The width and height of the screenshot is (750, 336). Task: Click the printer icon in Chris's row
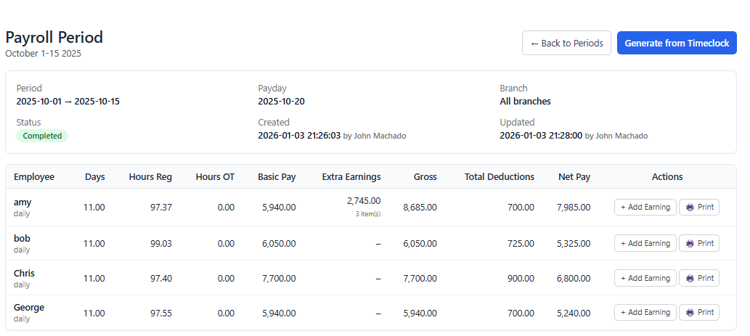[690, 278]
